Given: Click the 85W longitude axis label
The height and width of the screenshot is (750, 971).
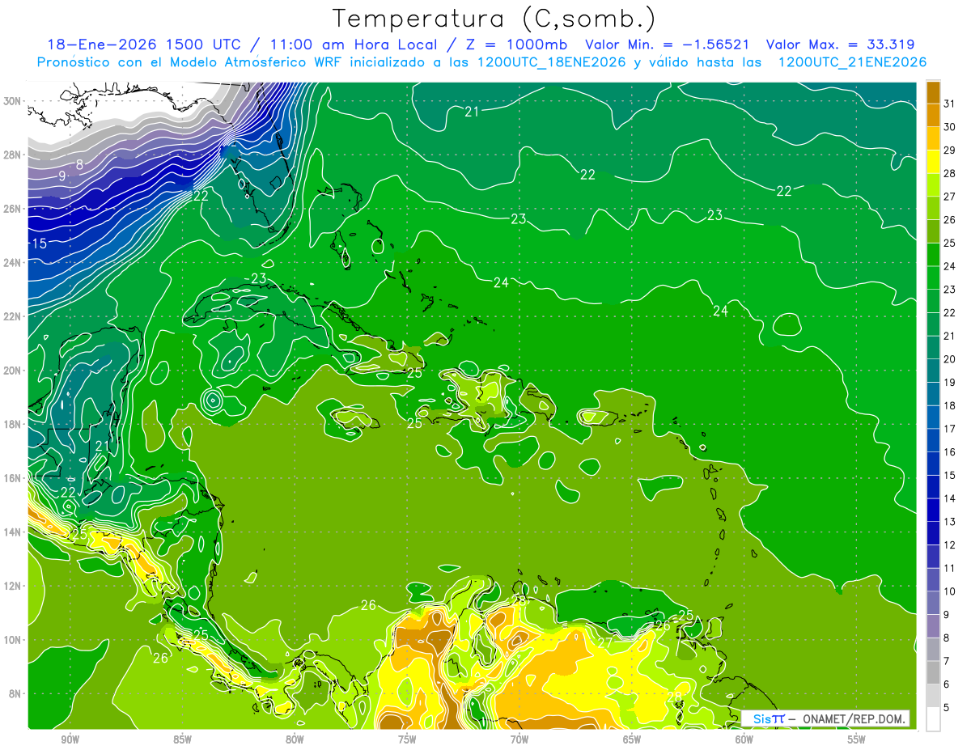Looking at the screenshot, I should point(183,739).
